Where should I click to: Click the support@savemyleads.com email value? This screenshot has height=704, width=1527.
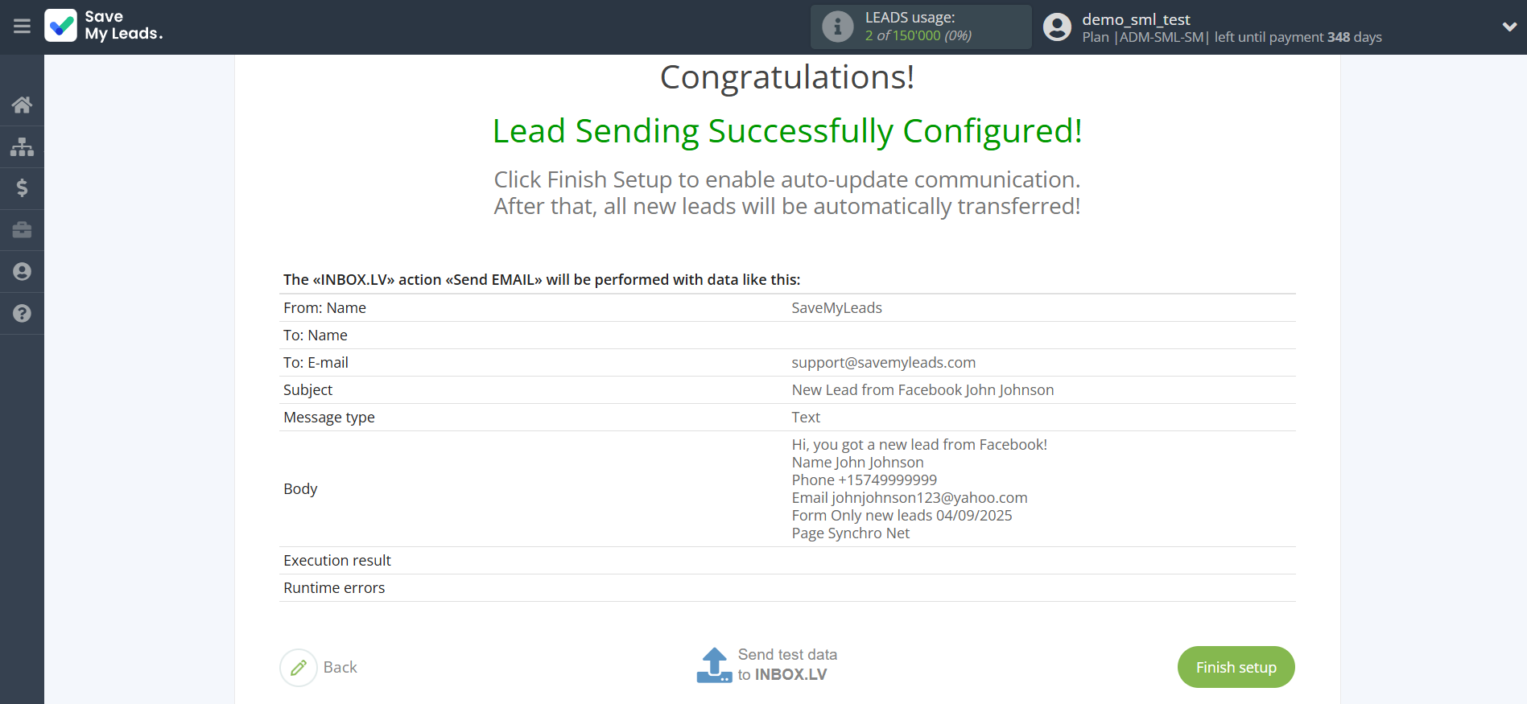pyautogui.click(x=883, y=363)
